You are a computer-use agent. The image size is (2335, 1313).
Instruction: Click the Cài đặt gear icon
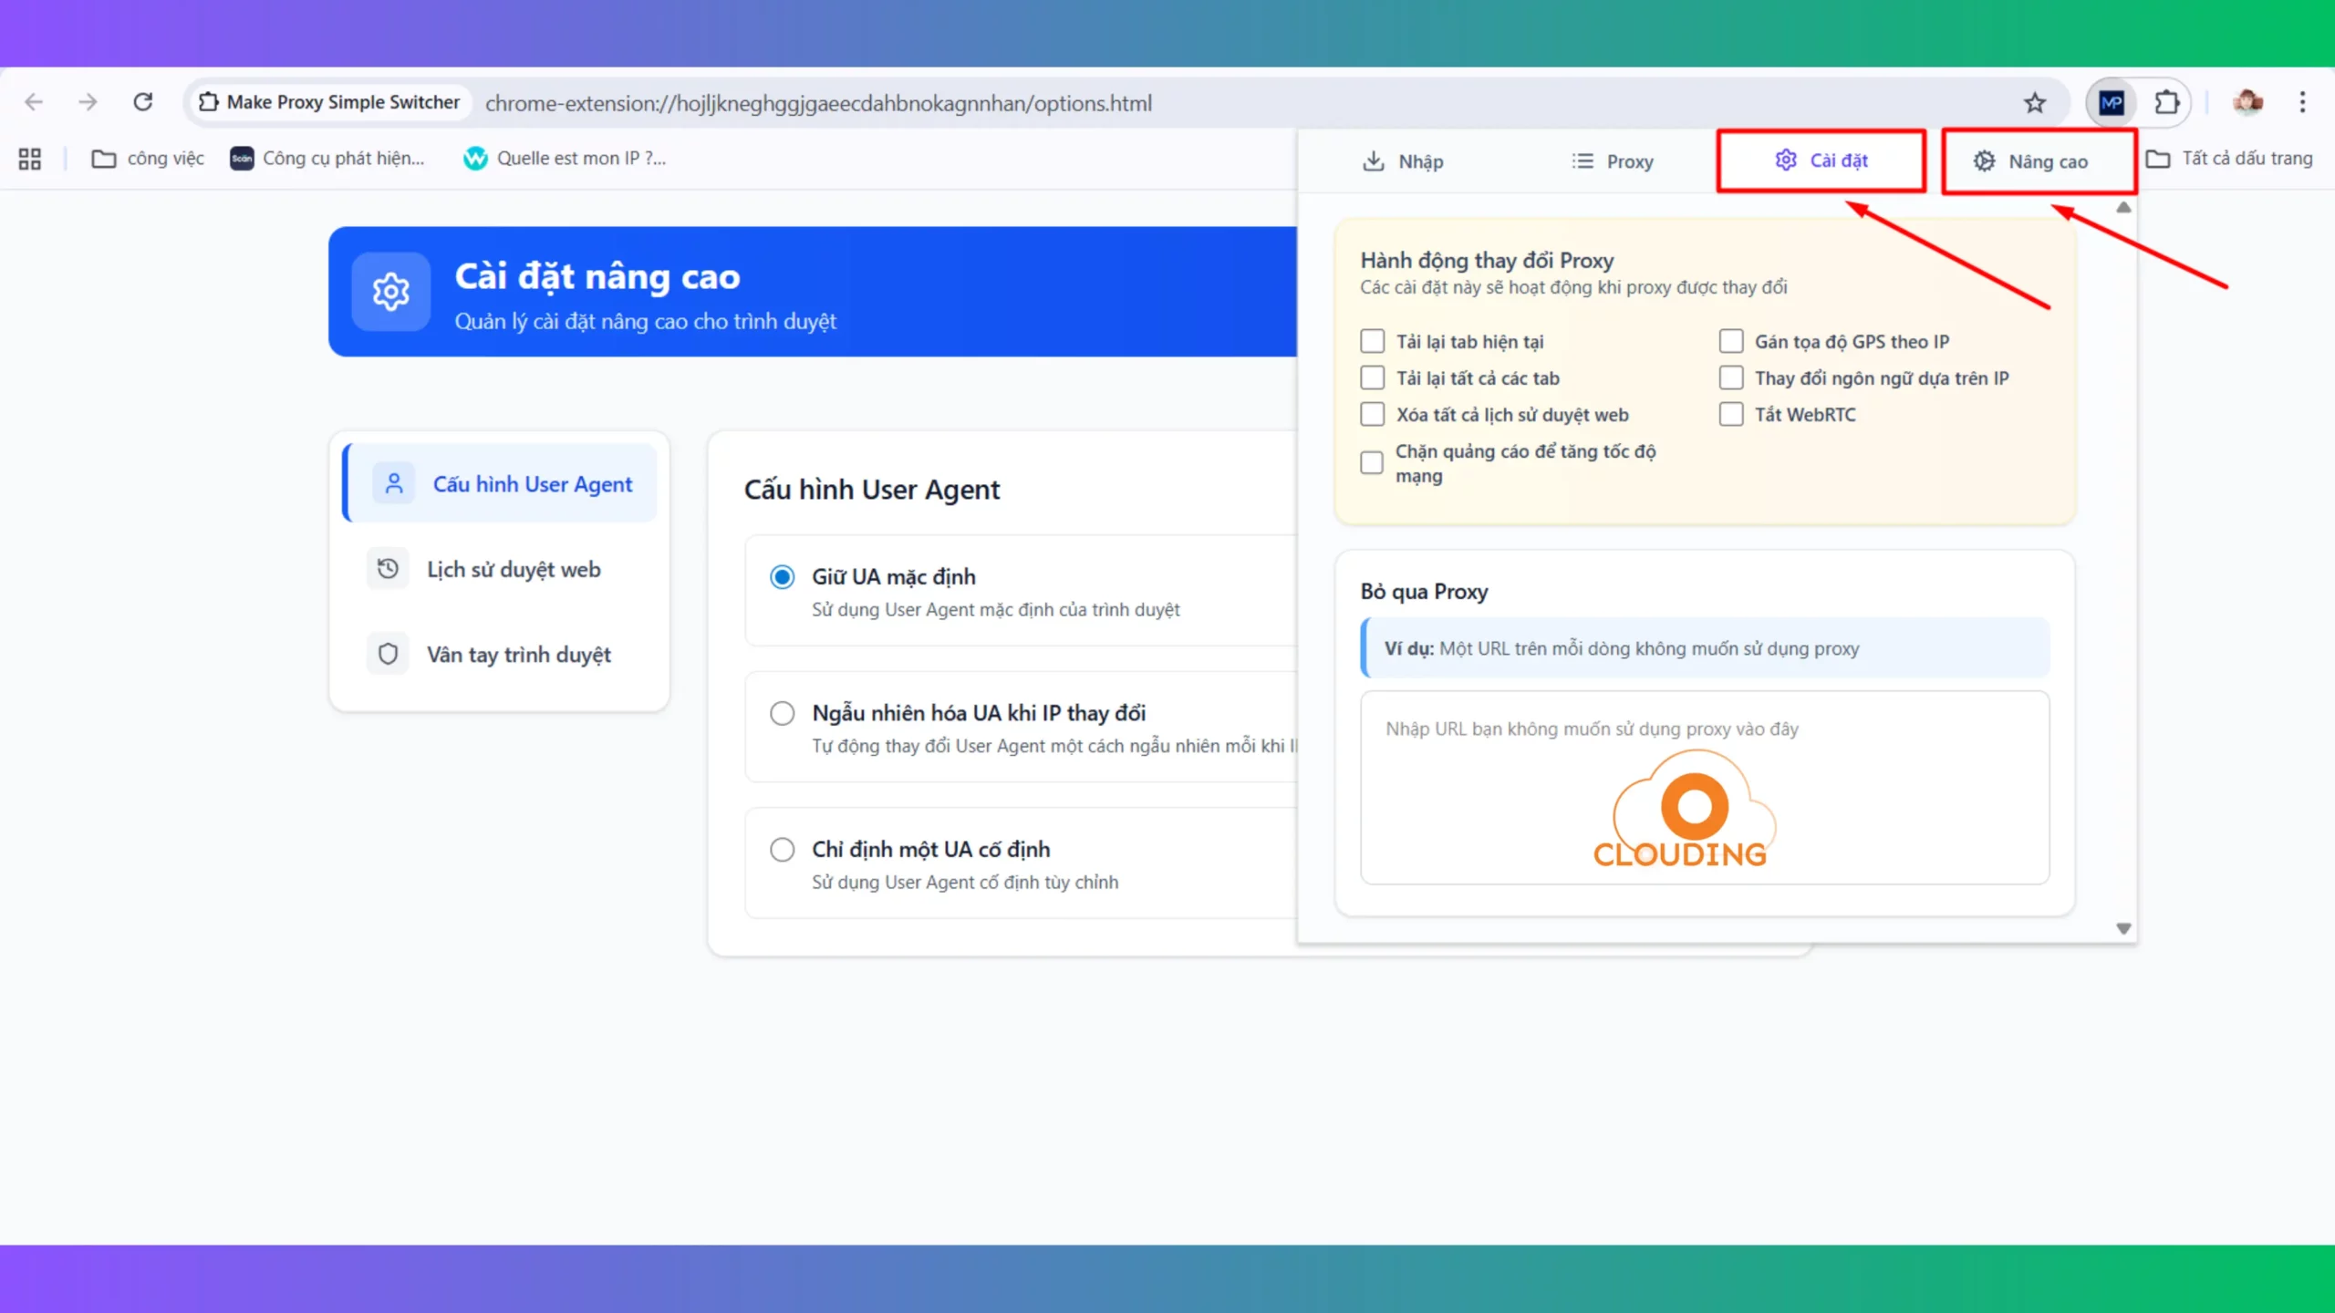(1785, 160)
